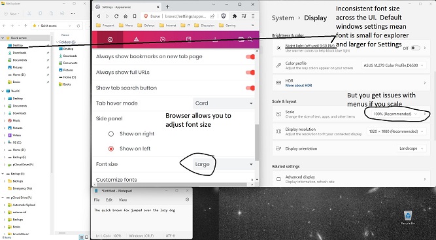
Task: Click UTF-8 in Notepad status bar
Action: coord(171,236)
